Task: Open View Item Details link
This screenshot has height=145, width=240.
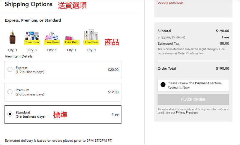Action: pyautogui.click(x=19, y=56)
